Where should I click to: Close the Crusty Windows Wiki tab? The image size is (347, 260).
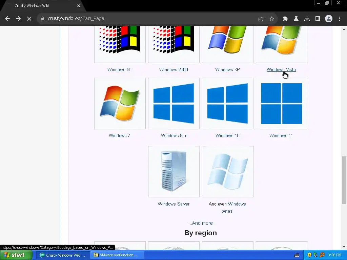[x=79, y=6]
